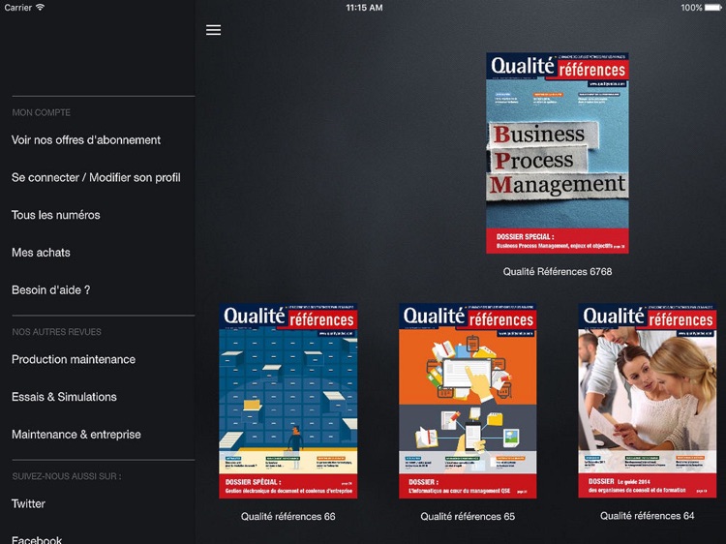Open Tous les numéros

pos(55,215)
